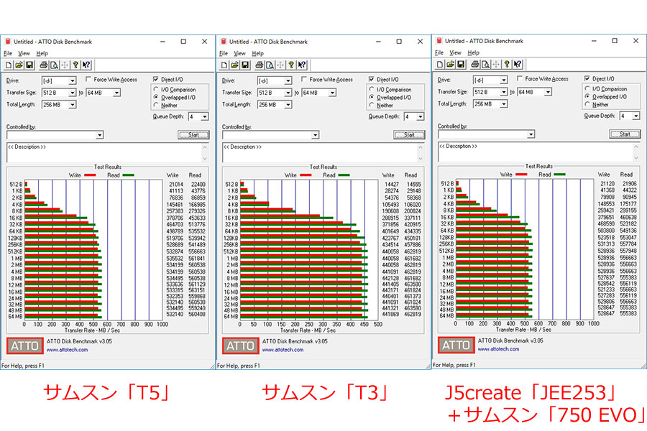
Task: Open the Help menu in the JEE253 window
Action: pos(473,52)
